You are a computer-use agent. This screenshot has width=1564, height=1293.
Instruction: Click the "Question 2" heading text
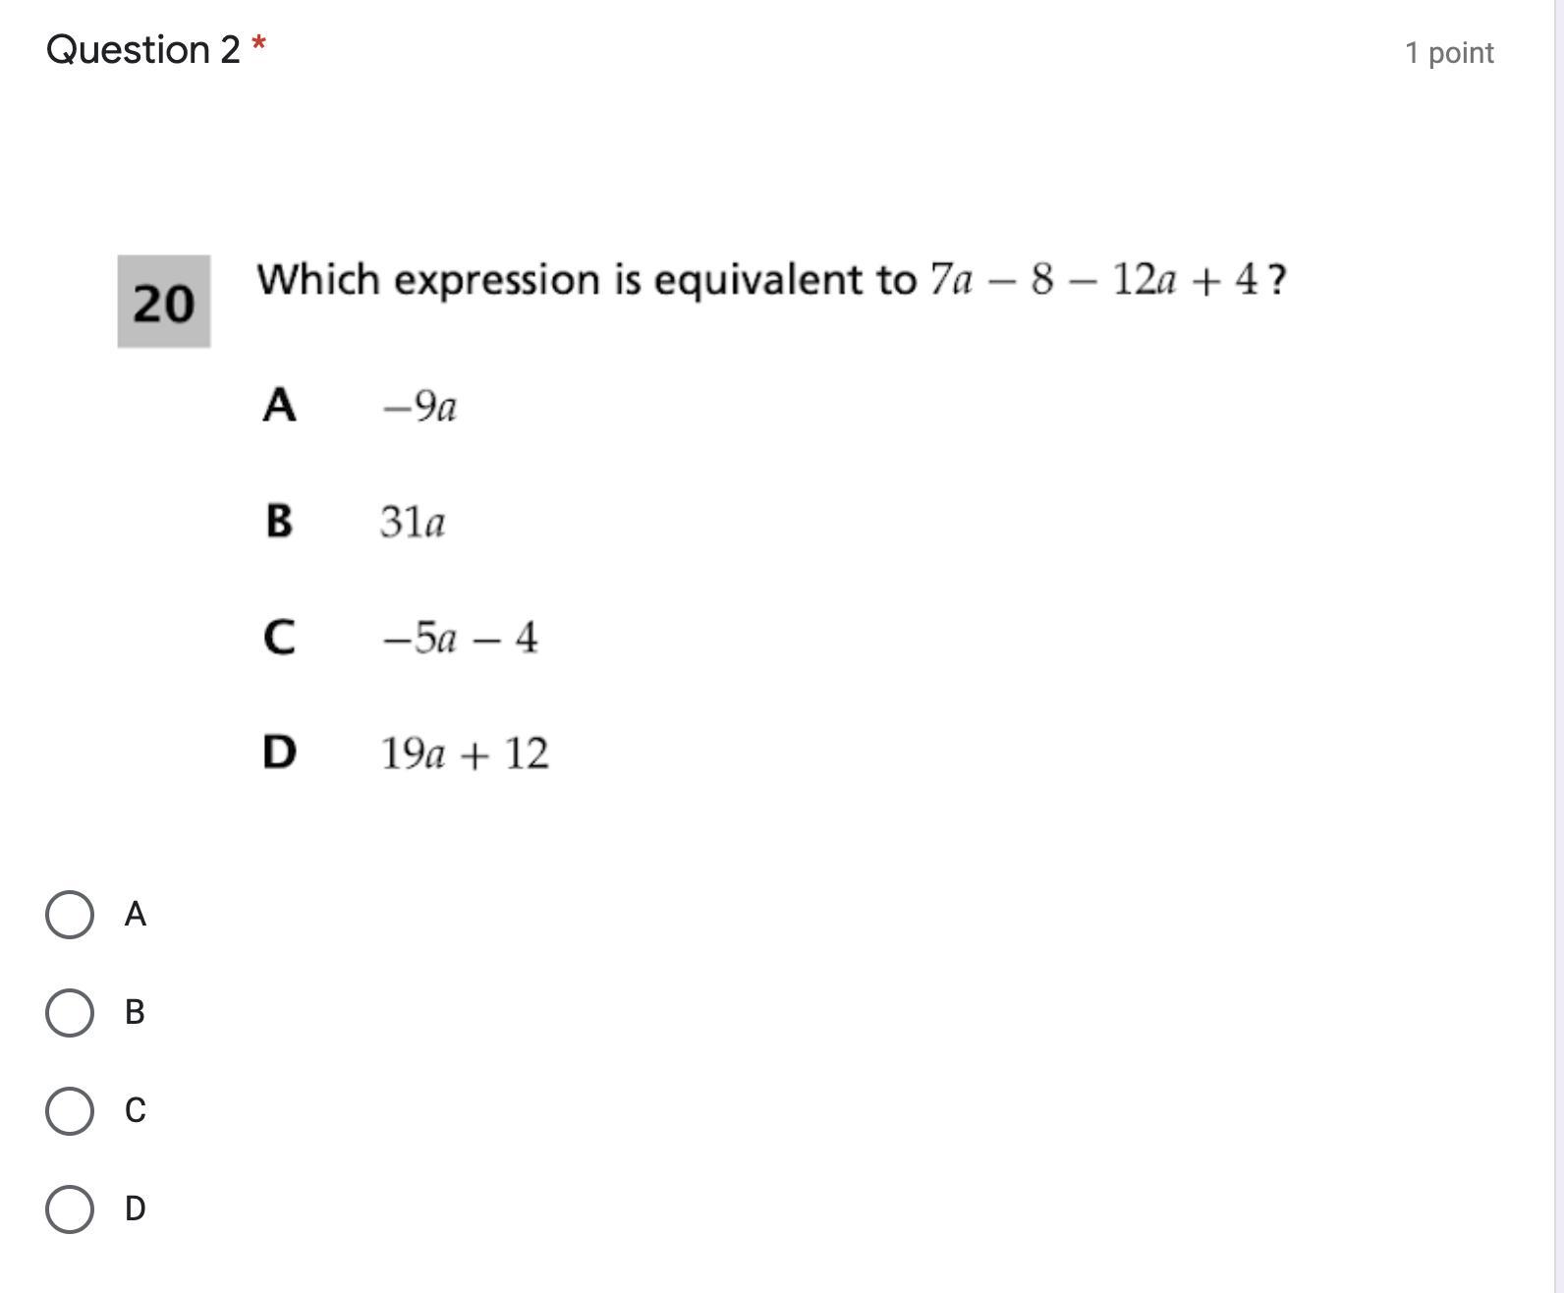tap(143, 50)
